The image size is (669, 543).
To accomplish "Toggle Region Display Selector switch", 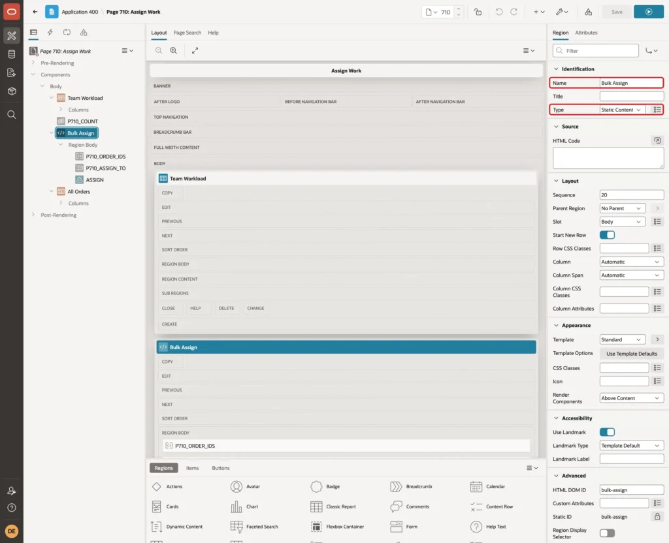I will click(x=607, y=533).
